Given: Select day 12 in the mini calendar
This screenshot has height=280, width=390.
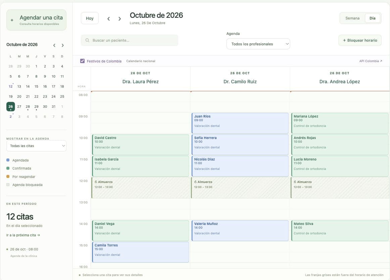Looking at the screenshot, I should pos(10,86).
